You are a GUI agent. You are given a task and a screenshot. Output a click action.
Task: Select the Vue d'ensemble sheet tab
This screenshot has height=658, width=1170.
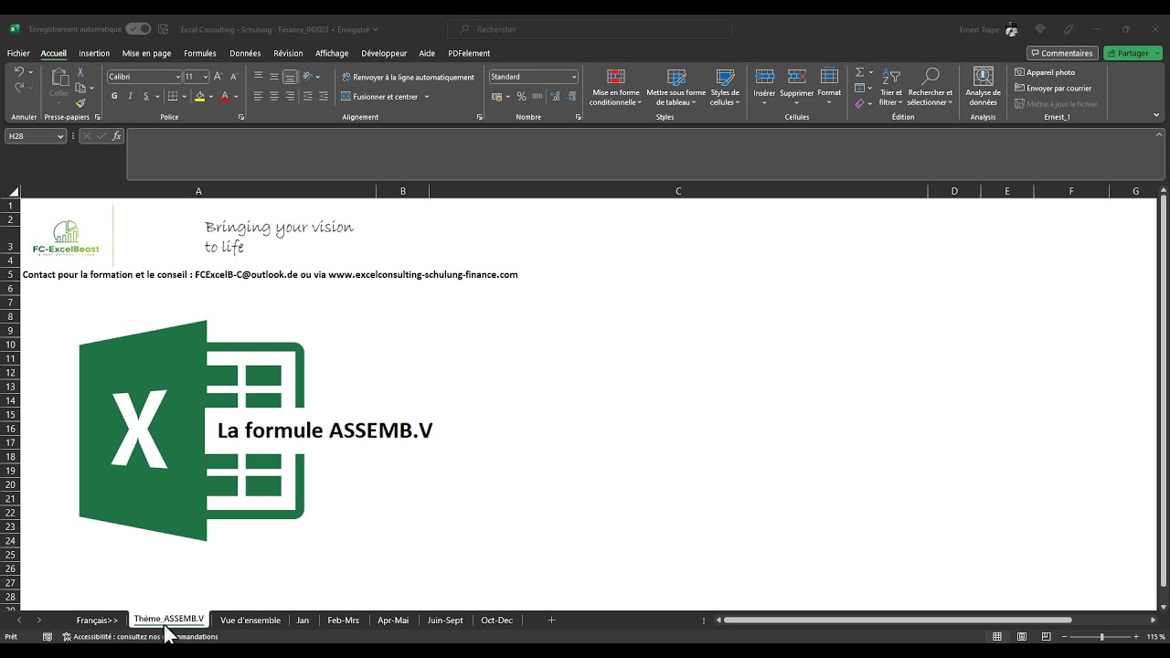click(250, 620)
